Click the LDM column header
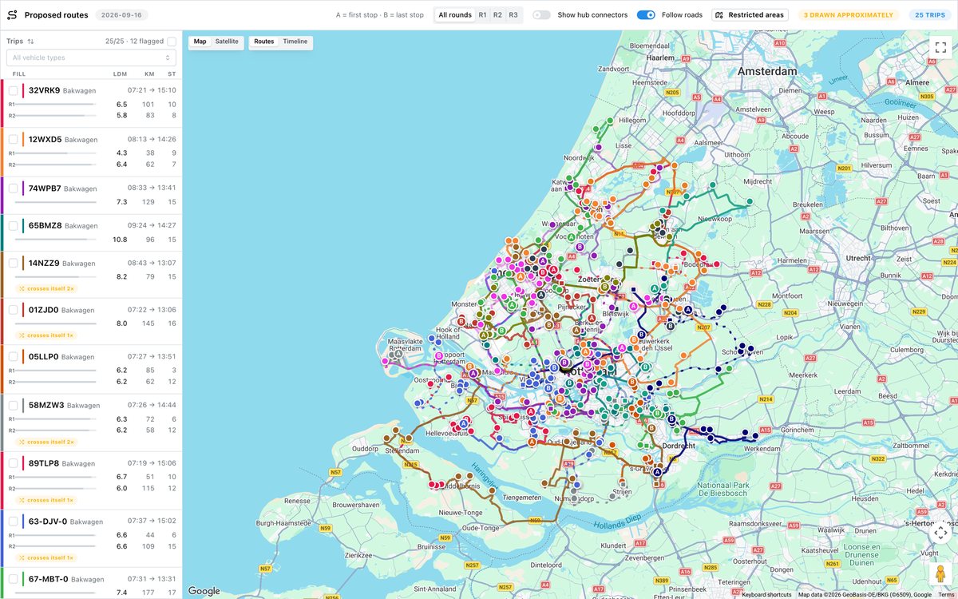 pos(121,73)
